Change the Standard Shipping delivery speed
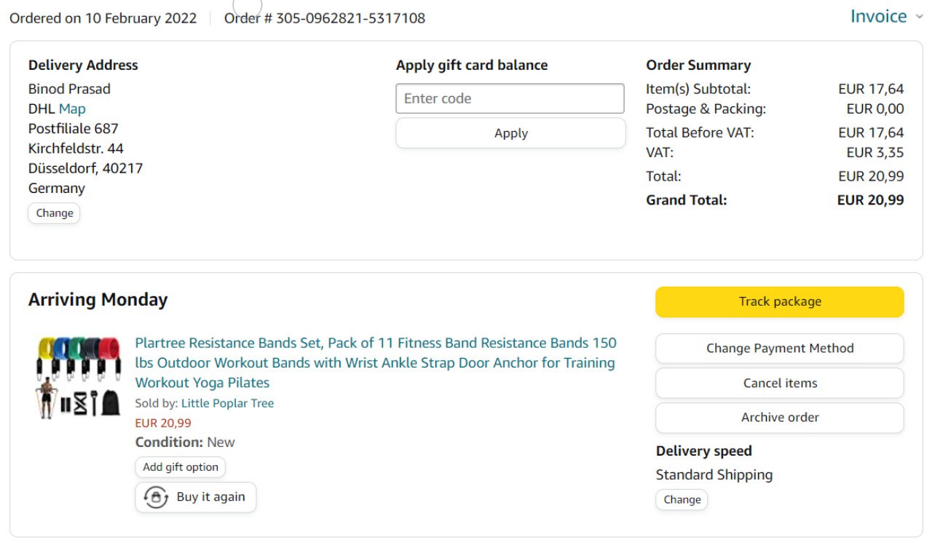The width and height of the screenshot is (932, 543). coord(682,499)
